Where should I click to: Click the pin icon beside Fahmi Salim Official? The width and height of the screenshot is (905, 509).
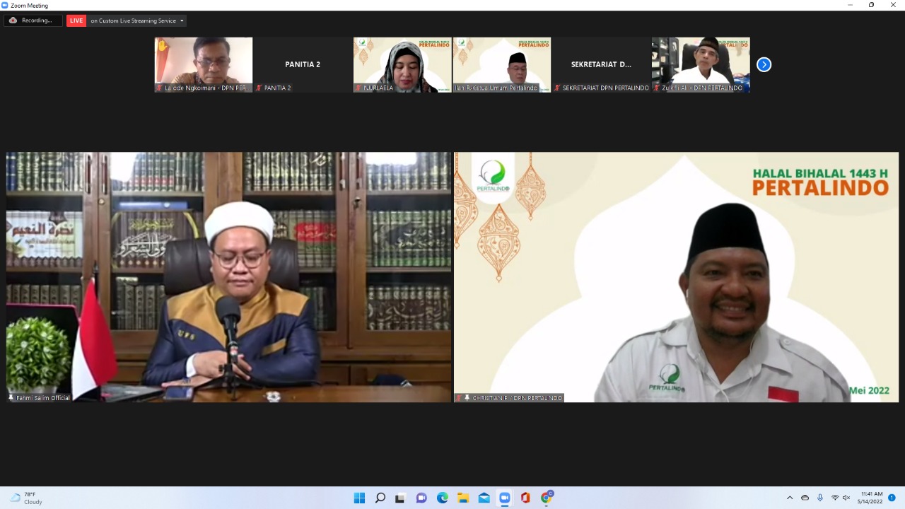click(11, 398)
